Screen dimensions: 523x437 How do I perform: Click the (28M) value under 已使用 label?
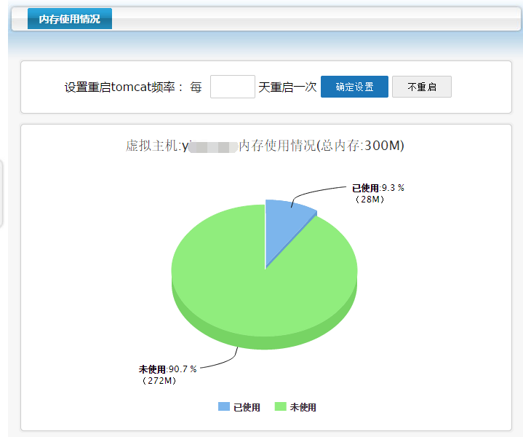[x=369, y=199]
